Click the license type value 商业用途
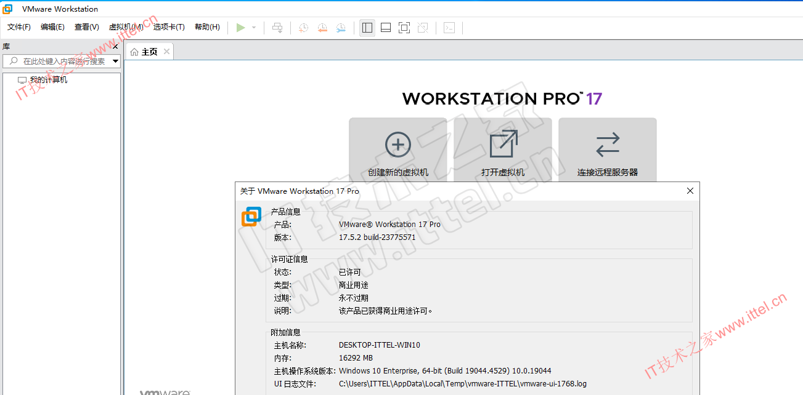Screen dimensions: 803x395 point(354,285)
